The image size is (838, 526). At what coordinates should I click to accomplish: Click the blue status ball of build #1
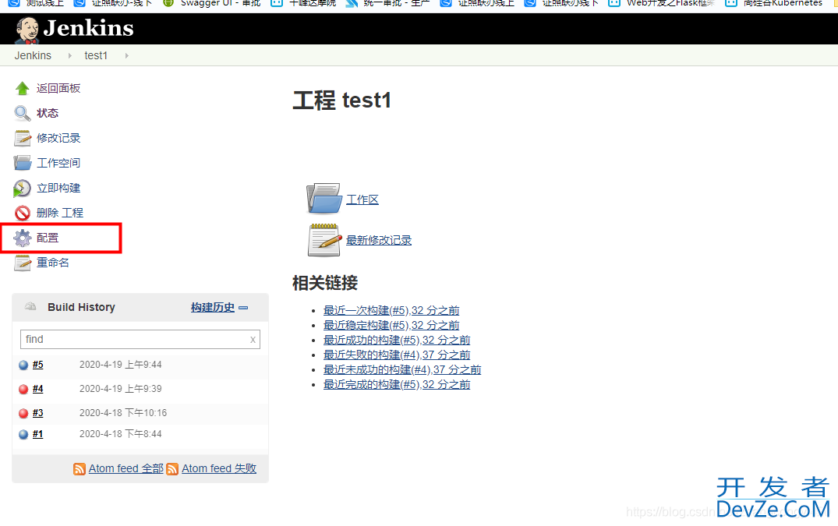click(x=23, y=435)
